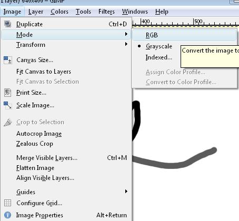Open Configure Grid... dialog
239x221 pixels.
[x=66, y=203]
